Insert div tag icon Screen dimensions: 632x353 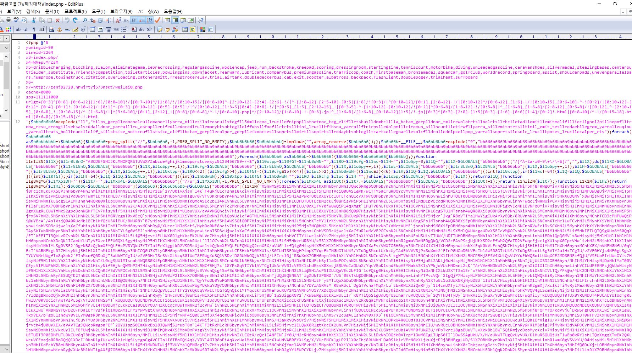(142, 29)
